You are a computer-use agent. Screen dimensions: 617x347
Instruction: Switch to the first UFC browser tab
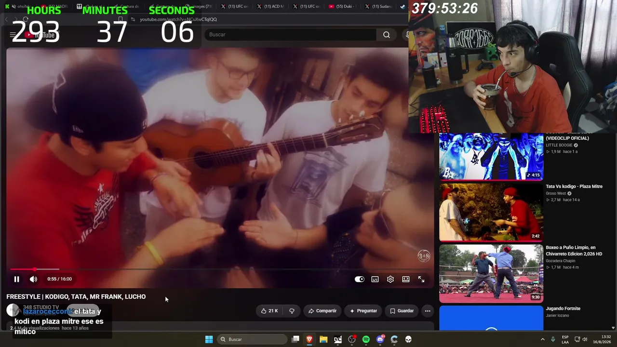point(235,6)
